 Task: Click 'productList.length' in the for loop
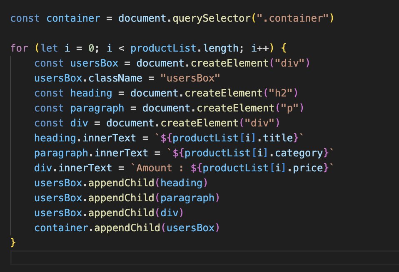[185, 48]
